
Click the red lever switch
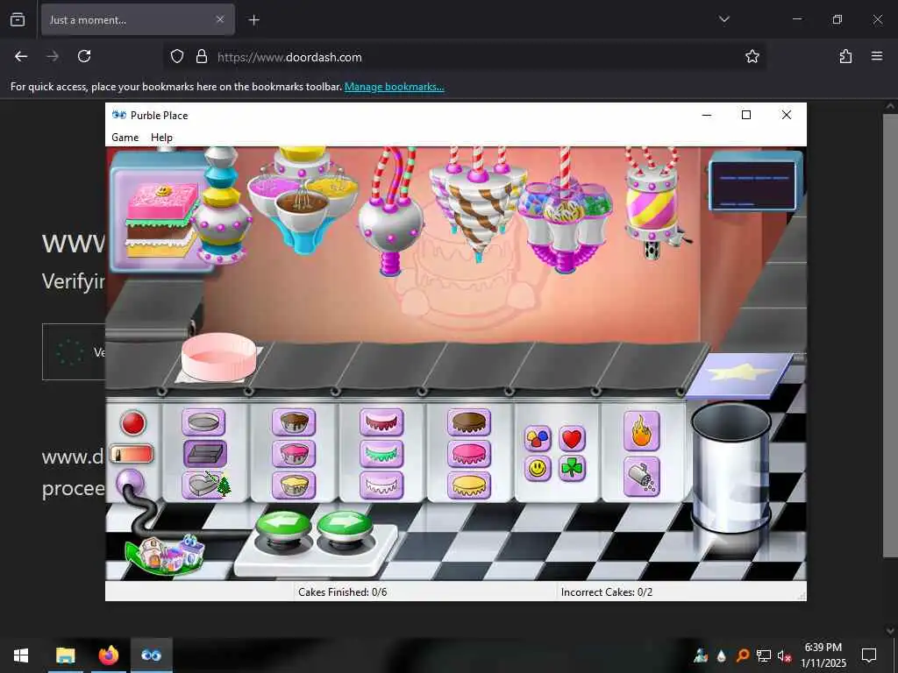(132, 455)
